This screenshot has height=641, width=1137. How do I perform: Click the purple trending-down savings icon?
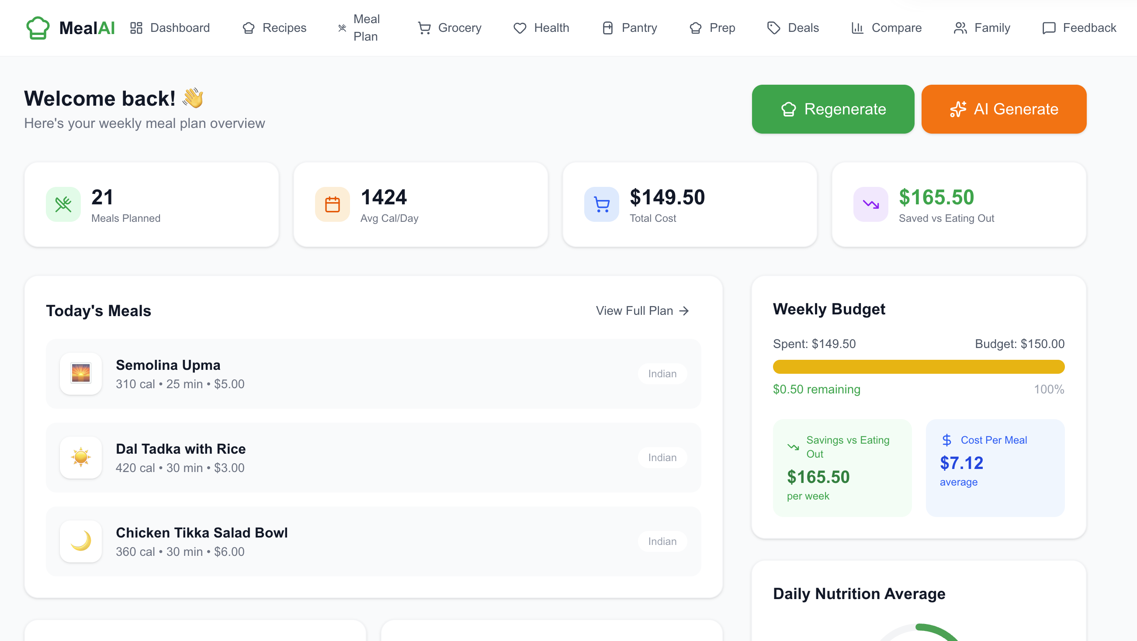pos(870,204)
